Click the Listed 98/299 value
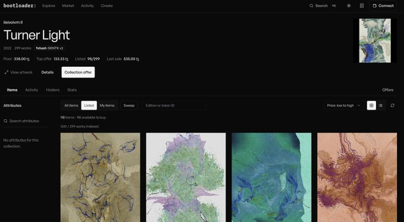This screenshot has width=404, height=222. click(93, 59)
